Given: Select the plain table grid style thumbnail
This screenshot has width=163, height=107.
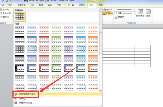Looking at the screenshot, I should 20,17.
